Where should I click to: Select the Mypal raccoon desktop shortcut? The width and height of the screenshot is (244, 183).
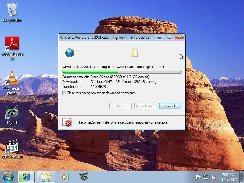click(x=12, y=114)
